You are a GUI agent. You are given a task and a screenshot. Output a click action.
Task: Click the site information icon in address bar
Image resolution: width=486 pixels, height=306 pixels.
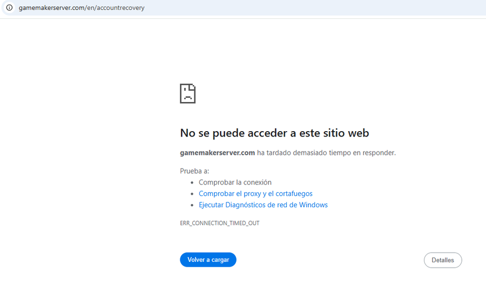10,8
